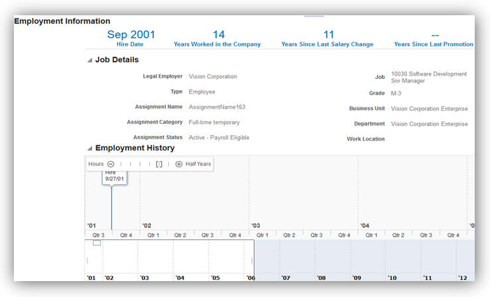Click the '03 year label on main timeline
The width and height of the screenshot is (490, 297).
256,225
